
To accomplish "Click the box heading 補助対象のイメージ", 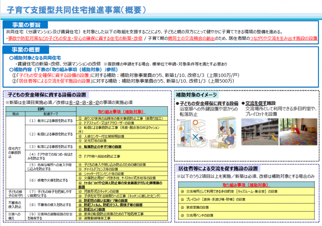I will [x=197, y=95].
